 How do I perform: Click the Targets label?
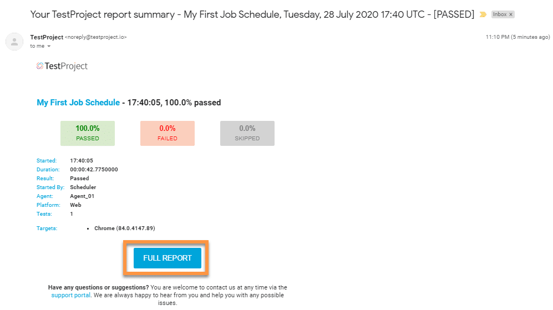tap(47, 228)
